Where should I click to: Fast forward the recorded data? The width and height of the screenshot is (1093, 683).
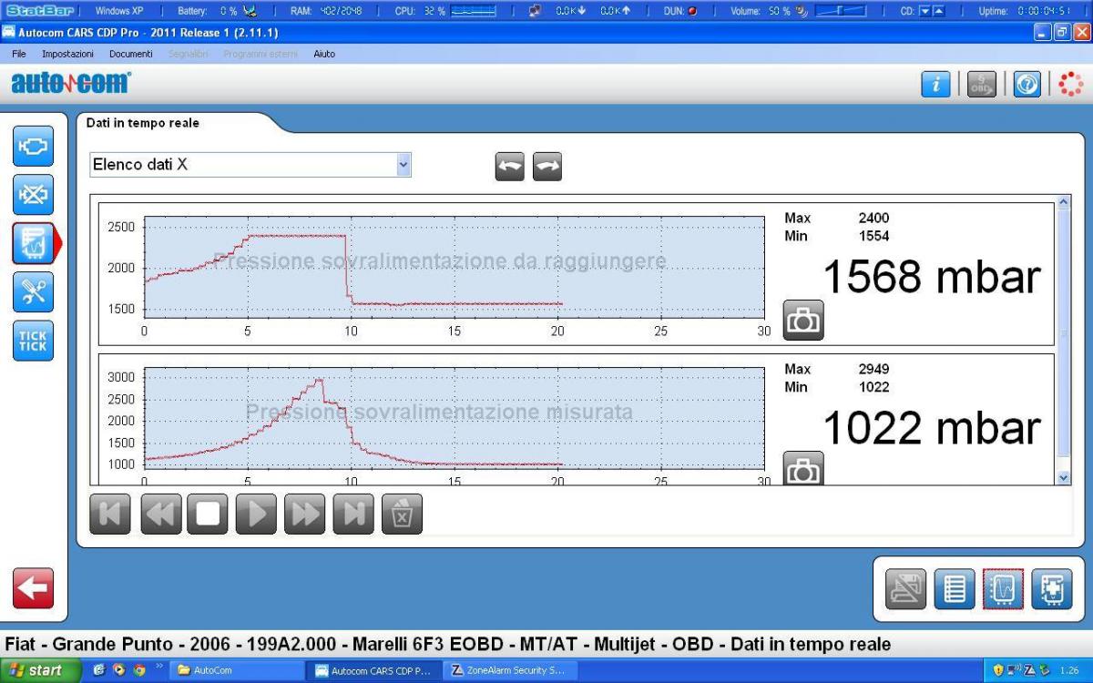[x=305, y=514]
